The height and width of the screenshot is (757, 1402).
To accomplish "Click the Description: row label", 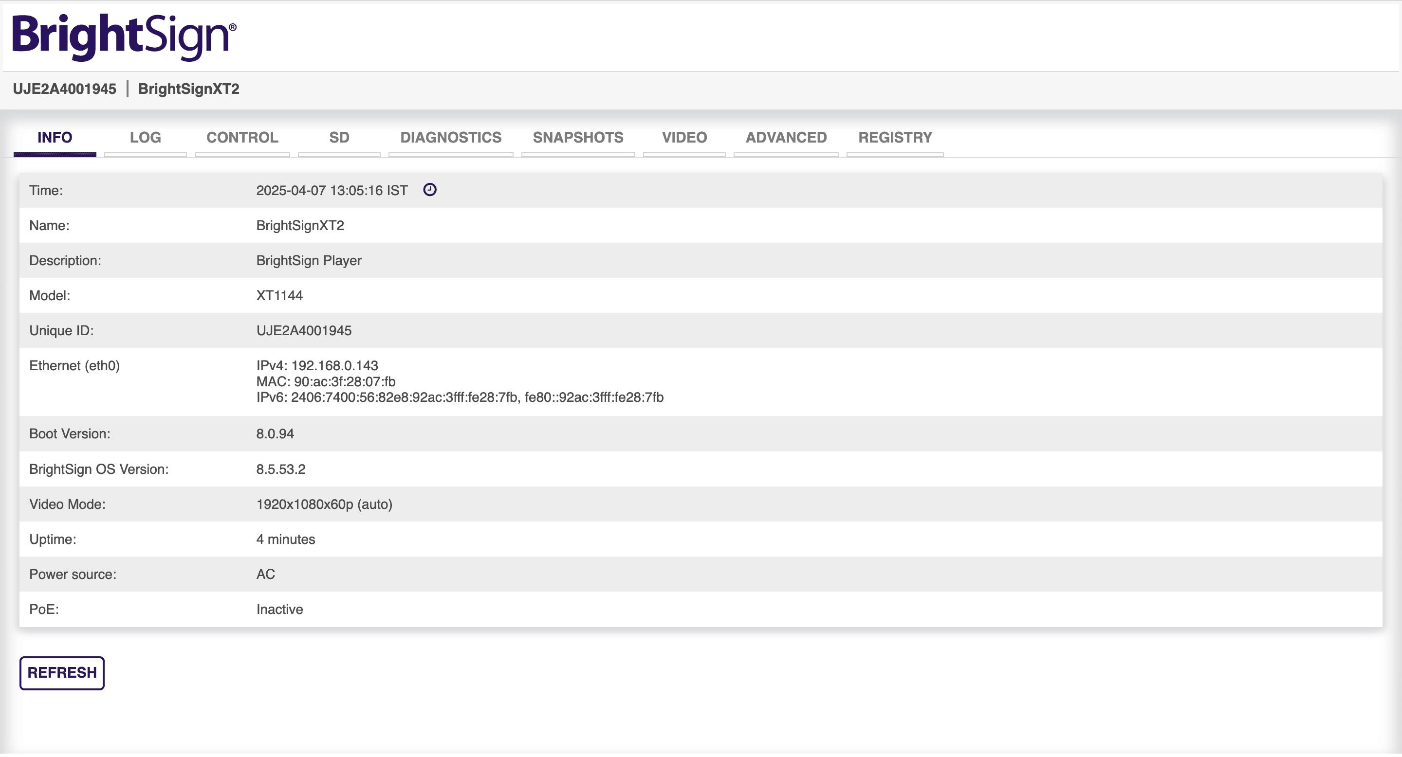I will click(x=65, y=260).
